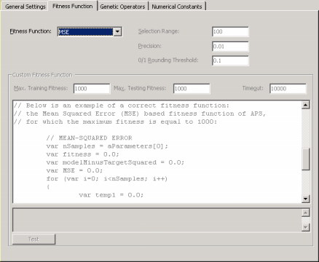Click the 'Max. Testing Fitness:' label
The width and height of the screenshot is (319, 262).
140,88
